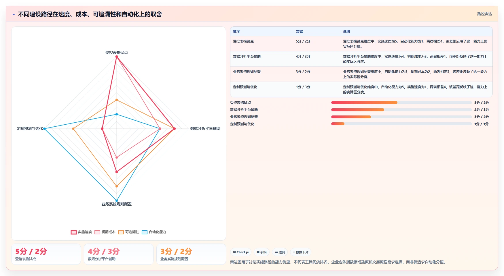This screenshot has width=504, height=276.
Task: Click the blue data point at 业务系统规则配置 tip
Action: (x=117, y=201)
